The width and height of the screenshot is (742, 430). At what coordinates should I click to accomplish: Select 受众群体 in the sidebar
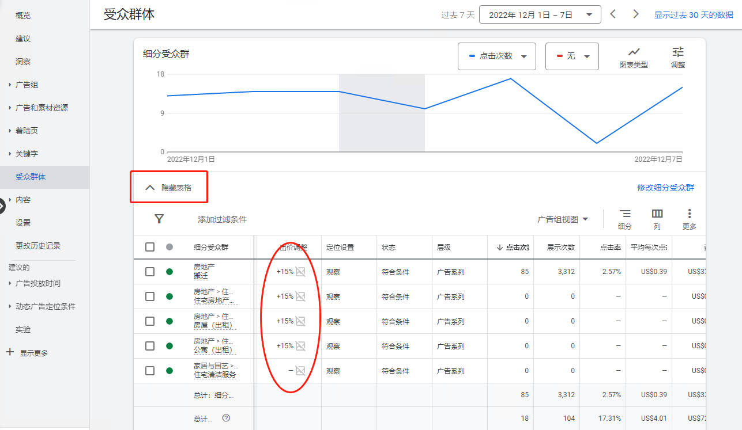31,177
